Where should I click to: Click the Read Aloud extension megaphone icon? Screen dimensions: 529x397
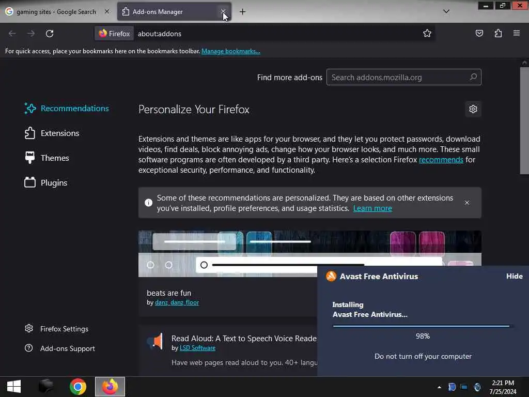(x=155, y=341)
